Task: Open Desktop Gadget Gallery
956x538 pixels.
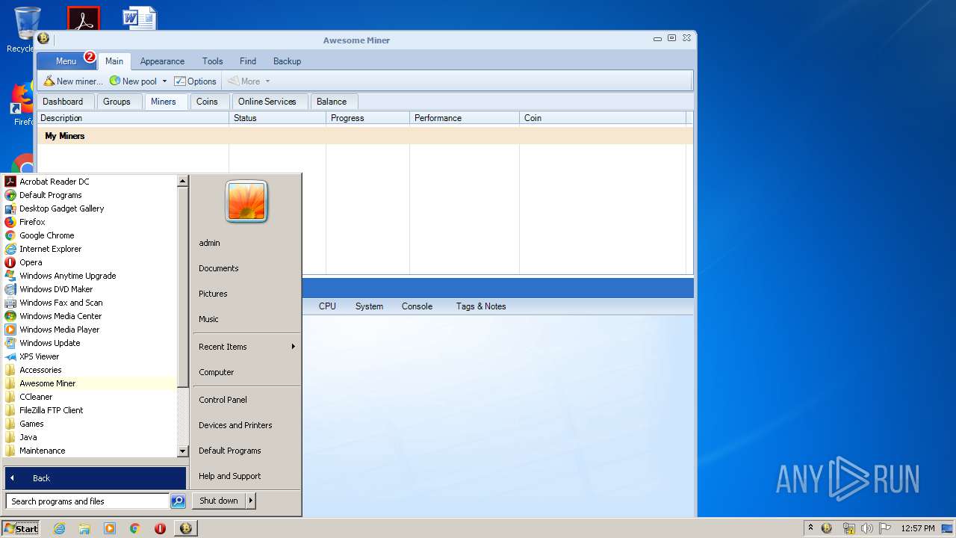Action: [90, 208]
